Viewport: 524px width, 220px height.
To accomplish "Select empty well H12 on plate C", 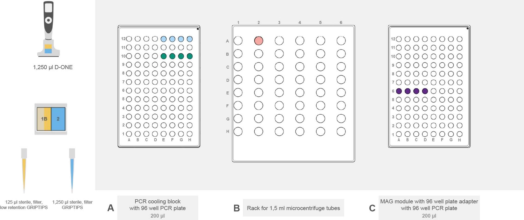I will [460, 39].
